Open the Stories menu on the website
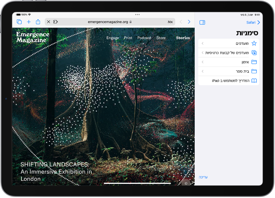Image resolution: width=275 pixels, height=198 pixels. pos(183,38)
